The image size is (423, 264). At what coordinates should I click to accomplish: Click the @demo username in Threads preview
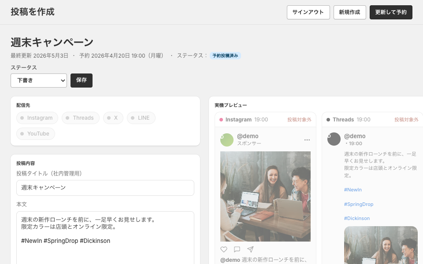click(x=355, y=136)
